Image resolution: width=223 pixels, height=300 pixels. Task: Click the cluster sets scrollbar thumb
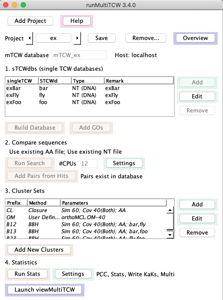[170, 231]
